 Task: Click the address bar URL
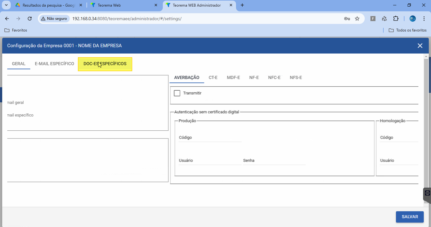pos(127,19)
